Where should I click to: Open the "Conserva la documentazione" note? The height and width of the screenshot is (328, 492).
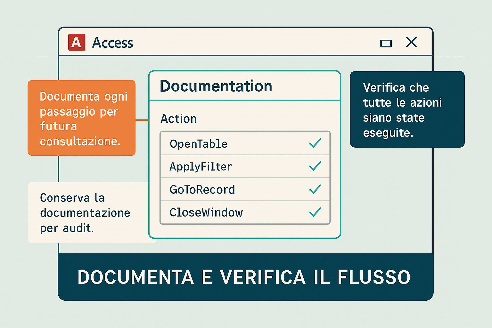coord(85,213)
